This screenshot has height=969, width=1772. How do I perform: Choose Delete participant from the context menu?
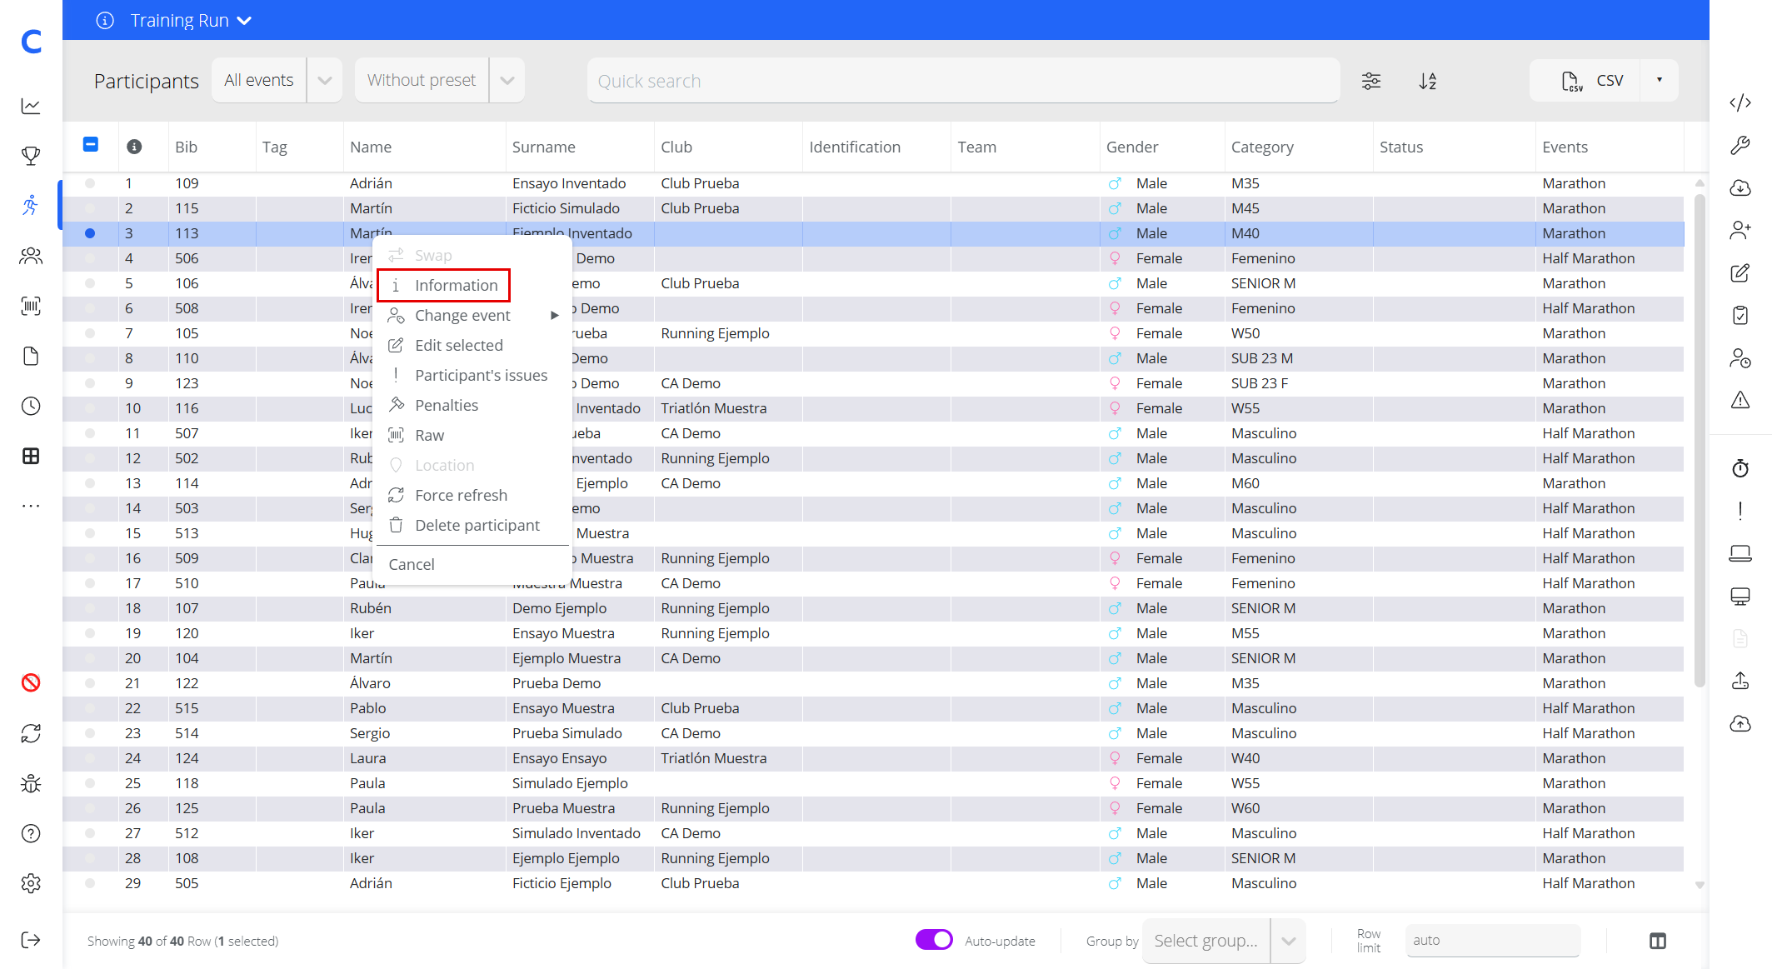pyautogui.click(x=472, y=525)
